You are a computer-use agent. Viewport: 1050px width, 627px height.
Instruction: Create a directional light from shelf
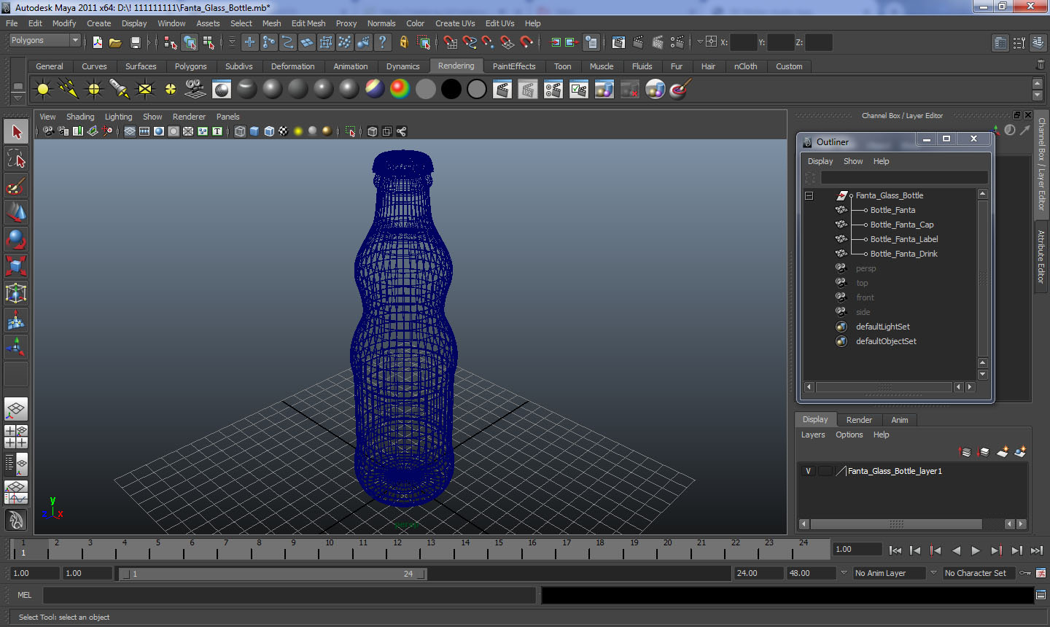69,90
